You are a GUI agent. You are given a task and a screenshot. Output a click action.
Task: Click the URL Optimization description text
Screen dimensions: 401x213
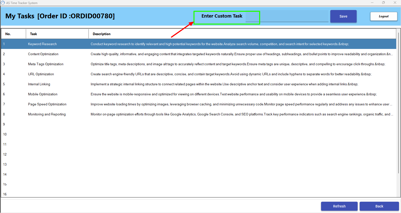pos(231,74)
